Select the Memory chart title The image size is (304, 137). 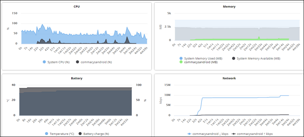point(229,6)
